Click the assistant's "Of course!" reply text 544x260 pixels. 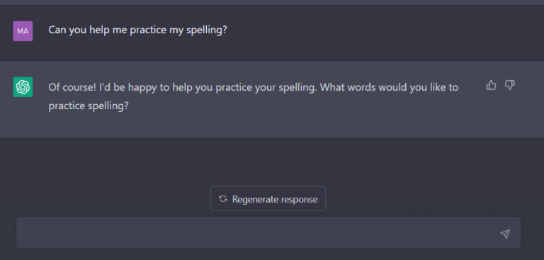tap(254, 96)
